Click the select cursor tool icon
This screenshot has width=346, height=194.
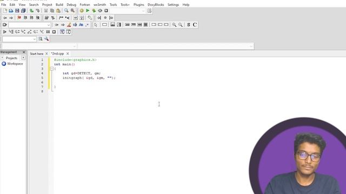point(96,25)
